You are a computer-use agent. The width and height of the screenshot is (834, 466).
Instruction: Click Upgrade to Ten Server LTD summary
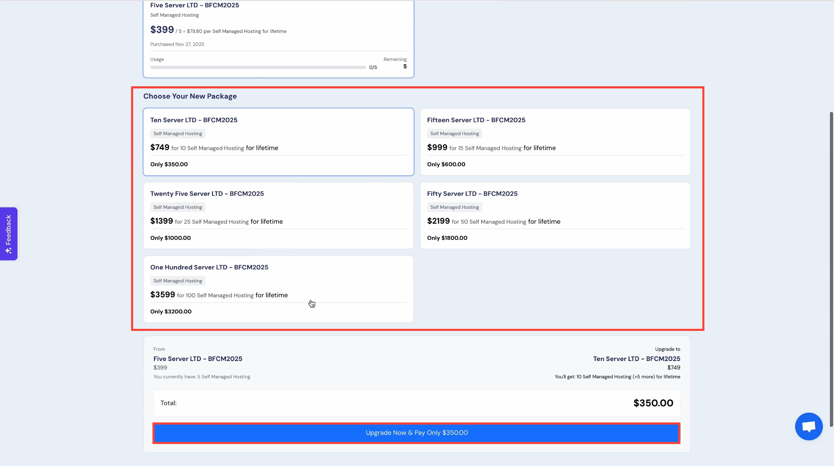pos(636,359)
